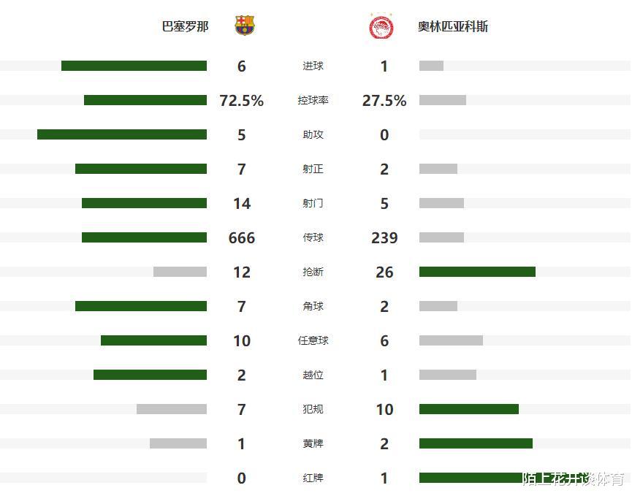Click the Olympiacos club crest
Image resolution: width=632 pixels, height=496 pixels.
381,26
